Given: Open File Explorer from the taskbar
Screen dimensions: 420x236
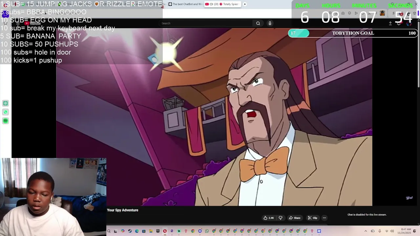Looking at the screenshot, I should (151, 231).
